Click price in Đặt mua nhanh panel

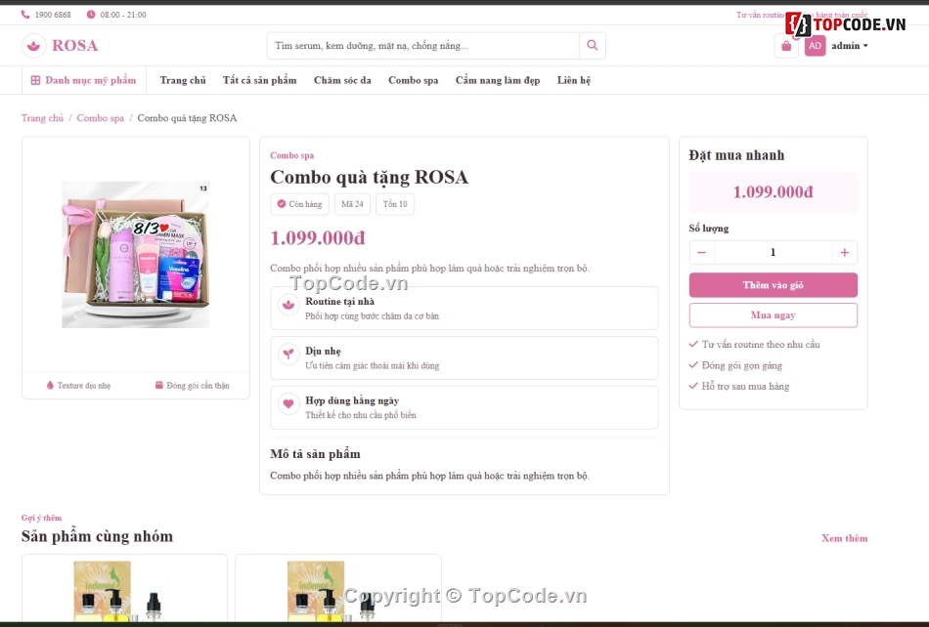pos(774,191)
